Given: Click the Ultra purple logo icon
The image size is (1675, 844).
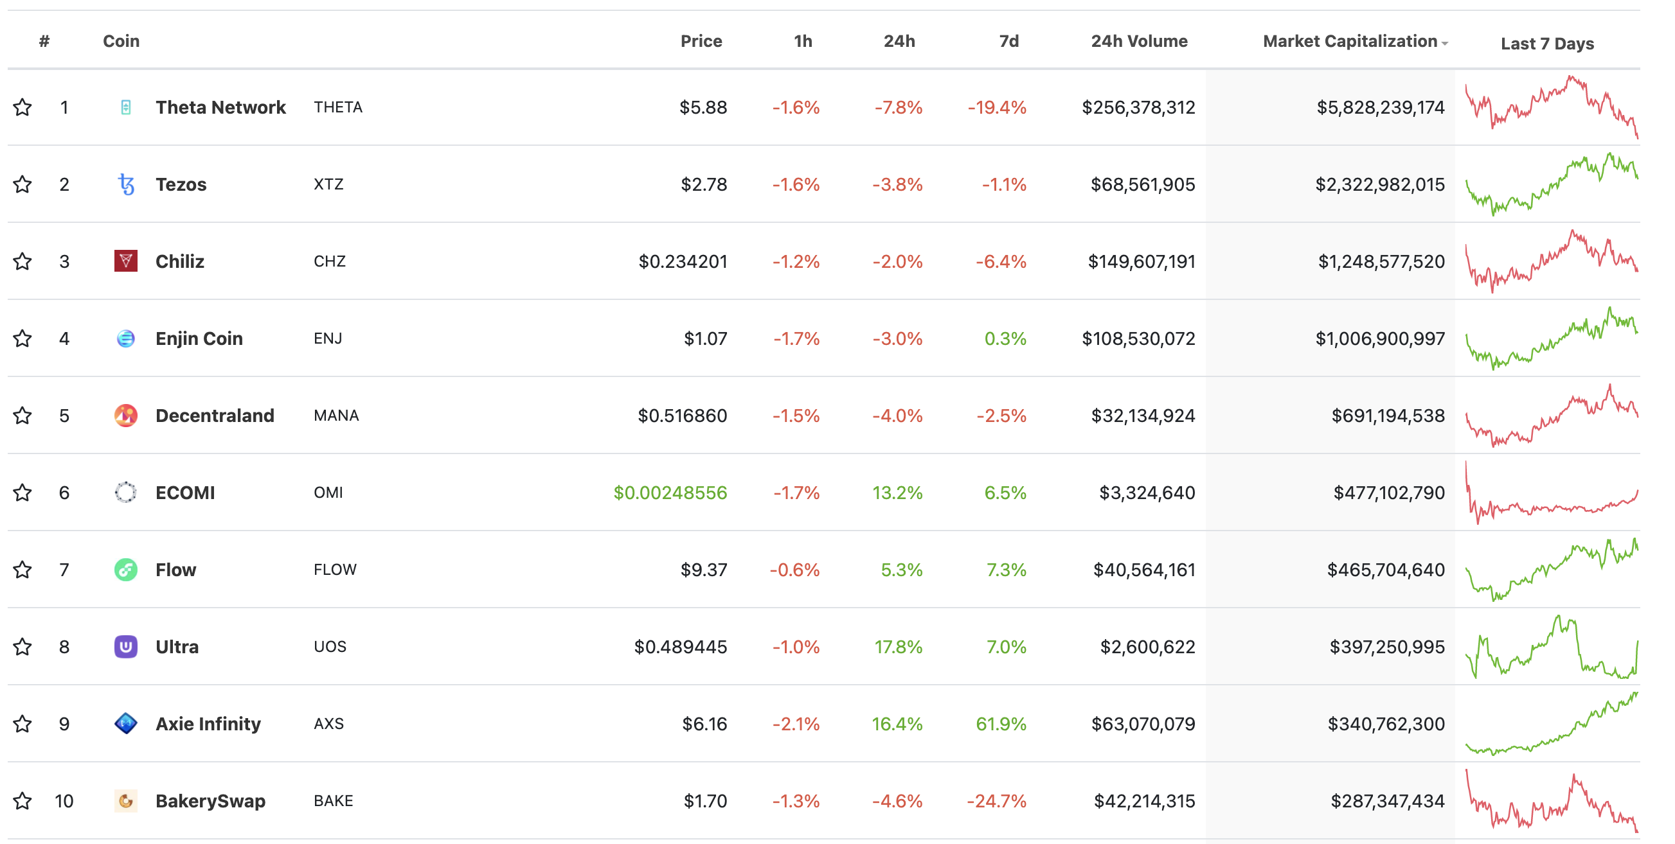Looking at the screenshot, I should [125, 646].
